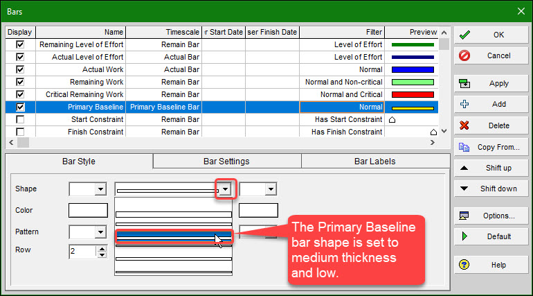This screenshot has width=533, height=296.
Task: Click the Apply icon button
Action: [464, 83]
